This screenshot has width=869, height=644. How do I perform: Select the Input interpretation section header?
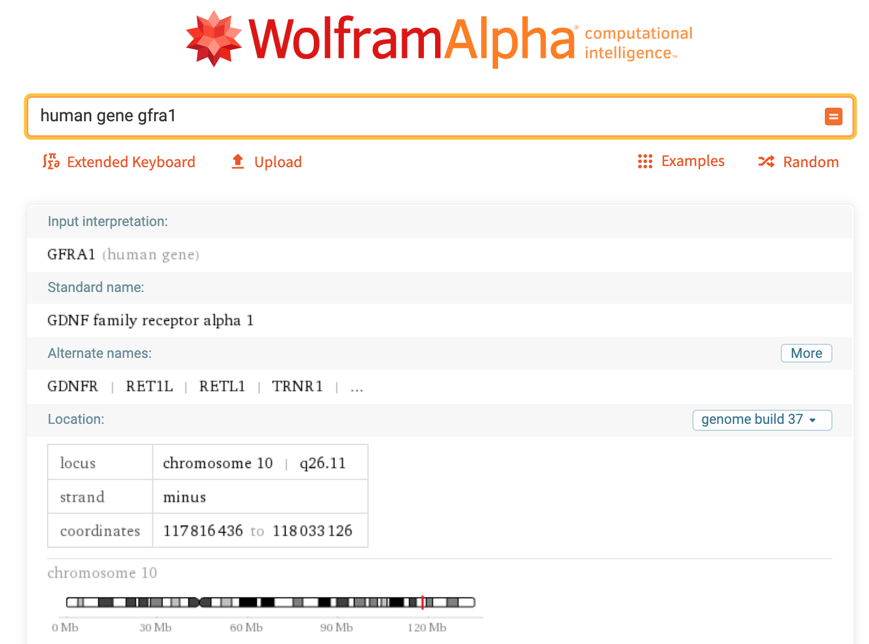point(108,221)
